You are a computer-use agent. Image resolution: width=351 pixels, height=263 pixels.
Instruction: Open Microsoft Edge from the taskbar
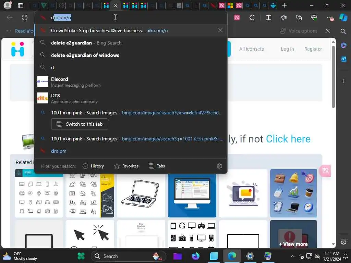(x=232, y=256)
